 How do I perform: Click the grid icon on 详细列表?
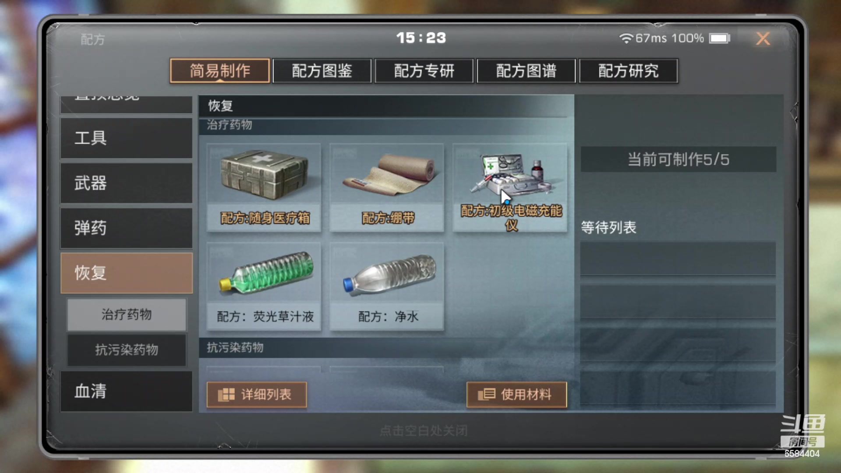coord(226,395)
